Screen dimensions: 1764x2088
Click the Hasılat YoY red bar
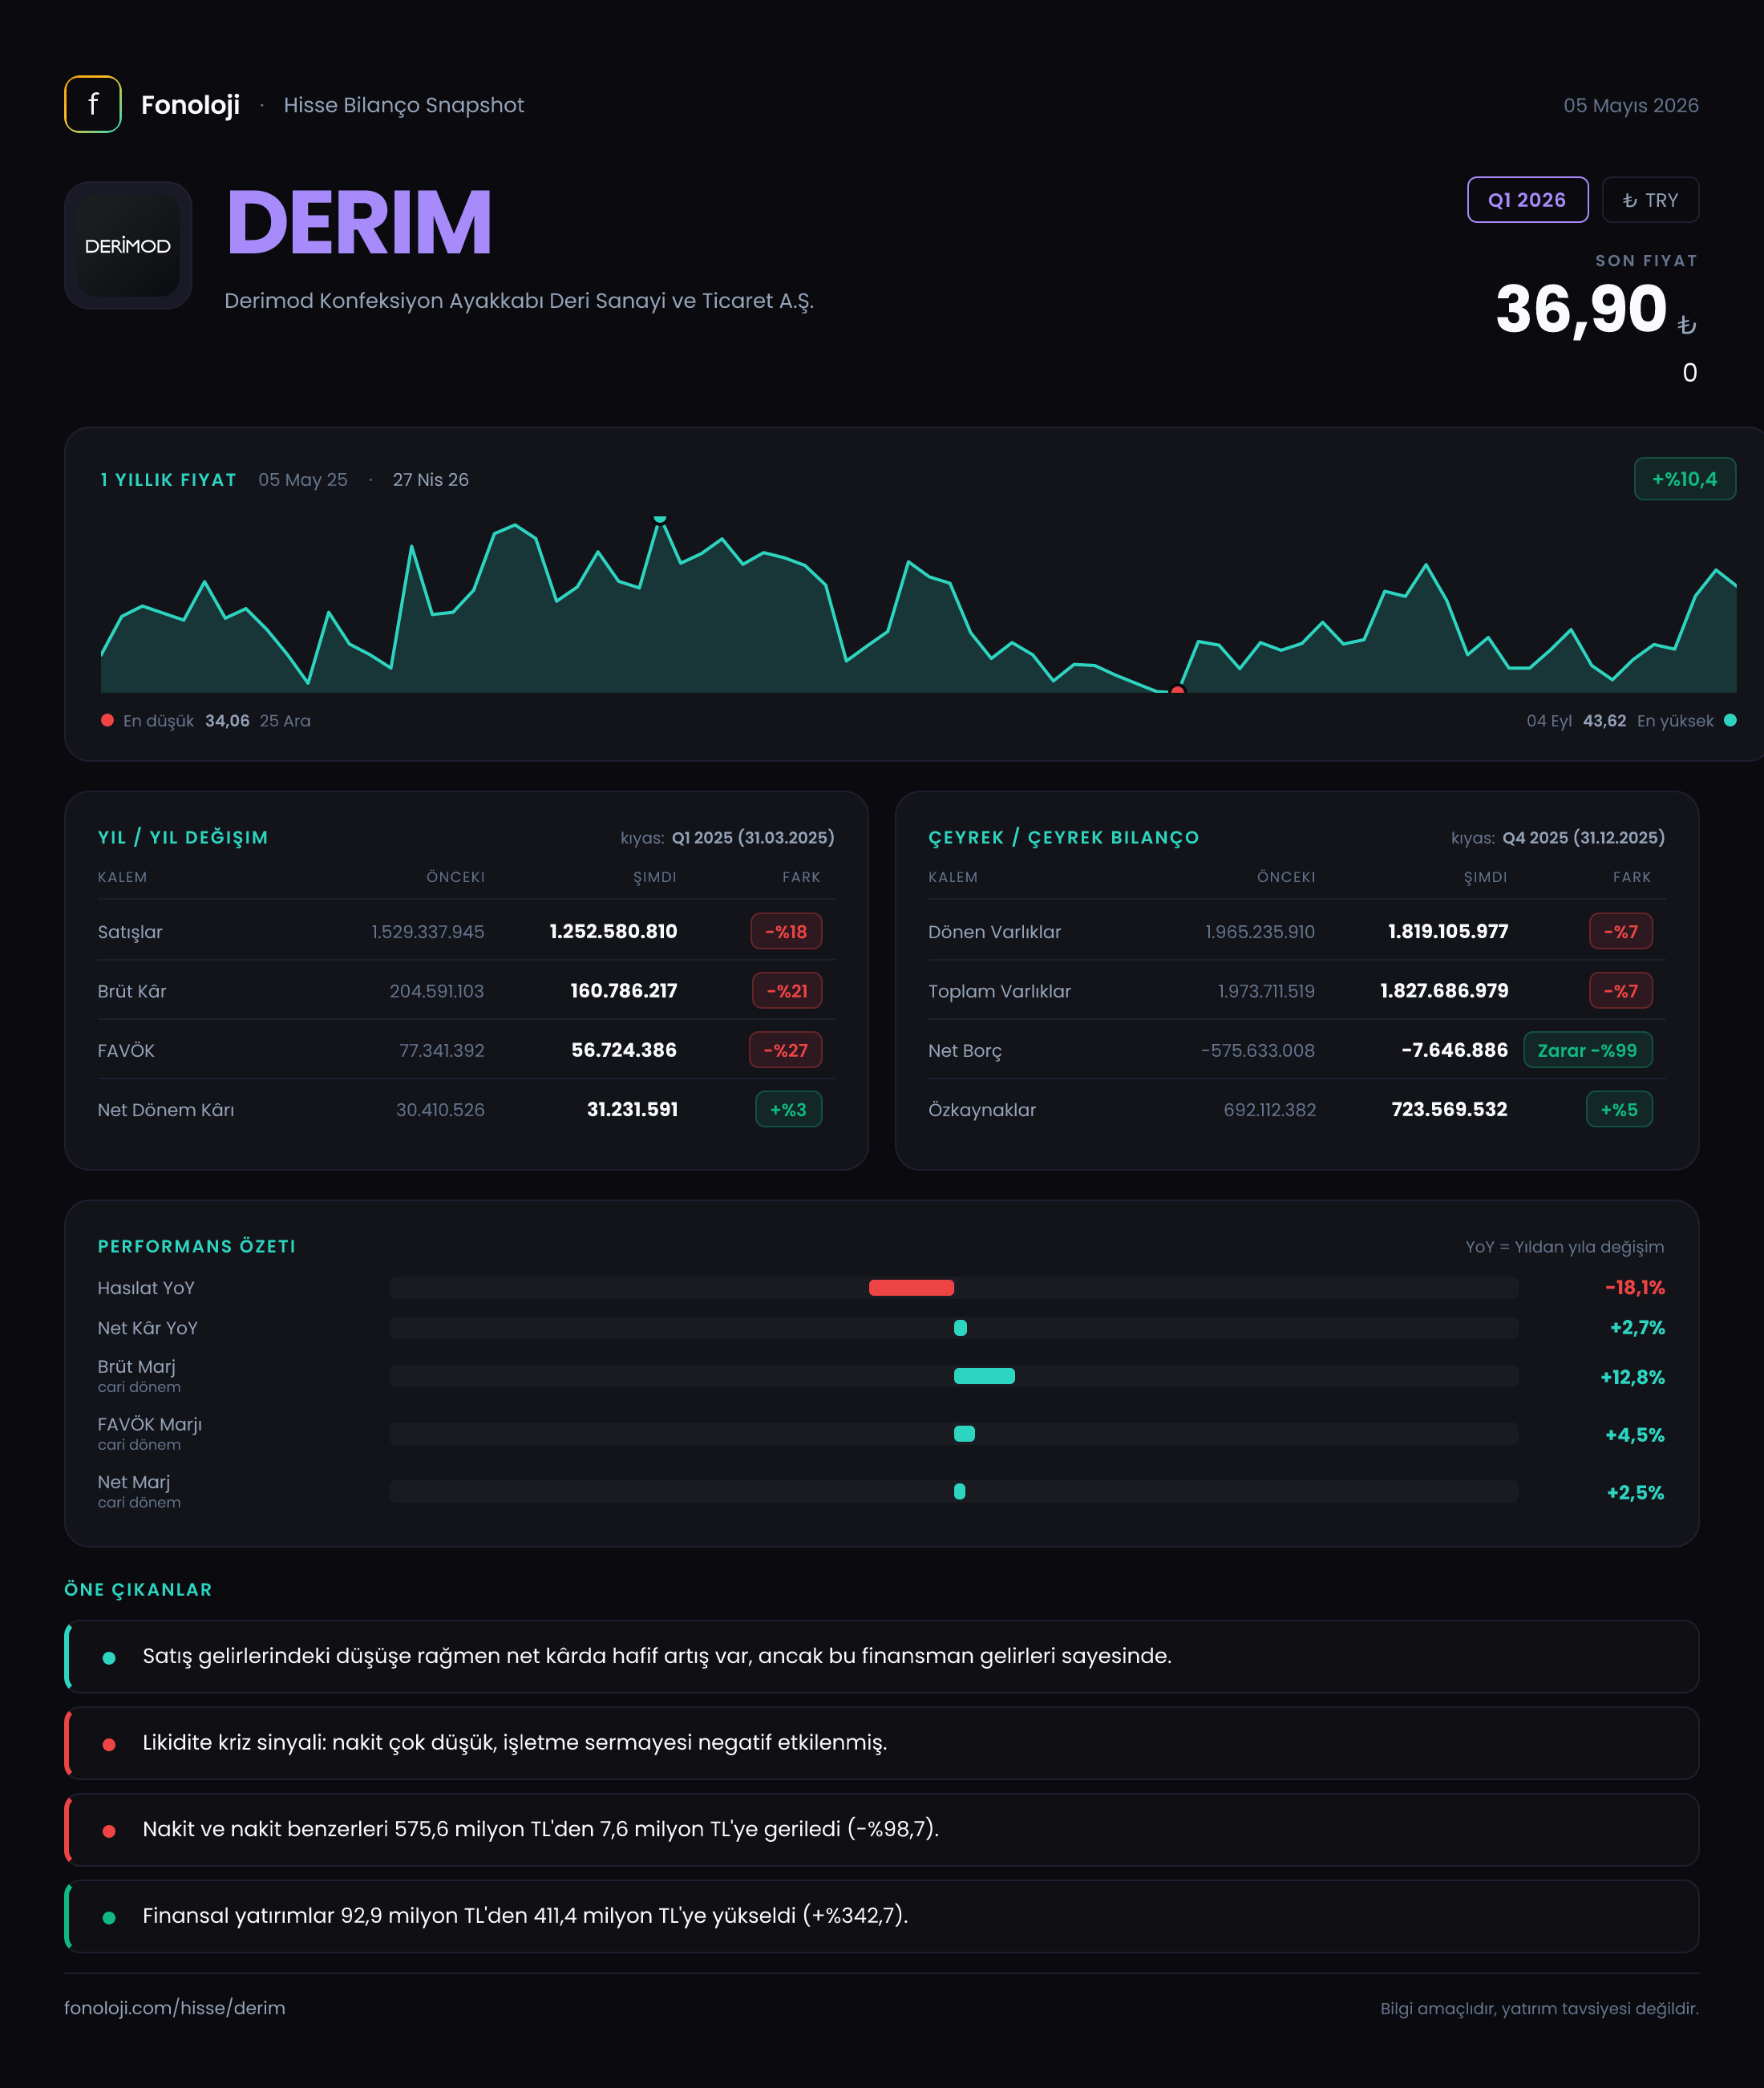click(911, 1288)
